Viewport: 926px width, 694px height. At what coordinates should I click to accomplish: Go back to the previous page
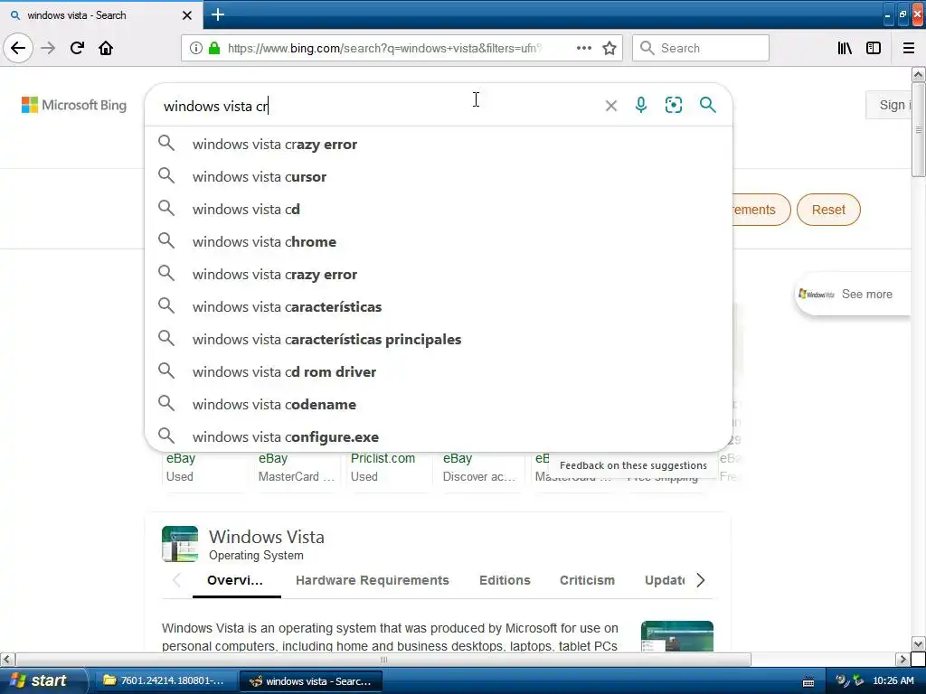[18, 48]
